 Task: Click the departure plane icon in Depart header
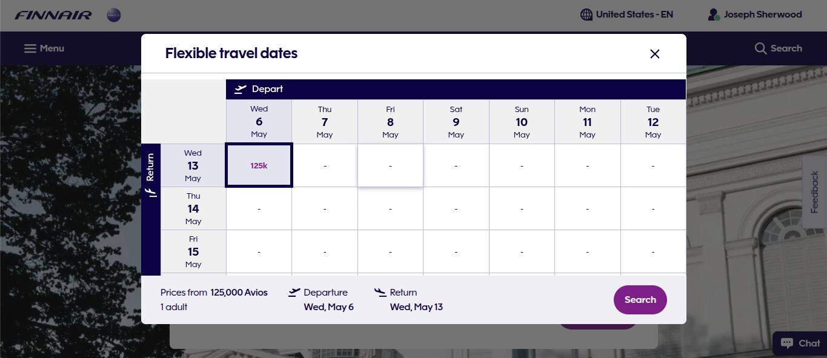[240, 88]
